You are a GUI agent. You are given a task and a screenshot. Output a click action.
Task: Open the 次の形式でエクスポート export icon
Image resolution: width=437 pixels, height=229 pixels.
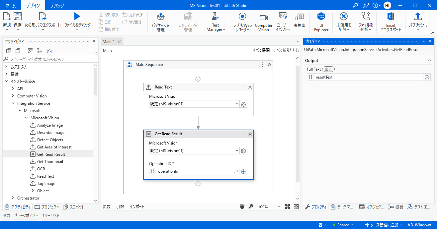point(43,17)
